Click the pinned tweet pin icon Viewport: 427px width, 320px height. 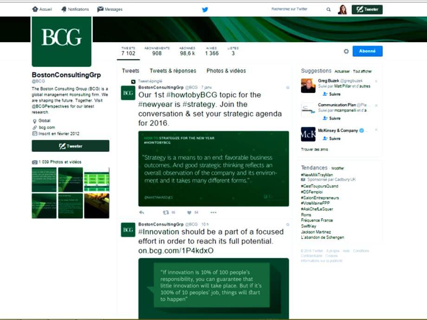pos(133,81)
